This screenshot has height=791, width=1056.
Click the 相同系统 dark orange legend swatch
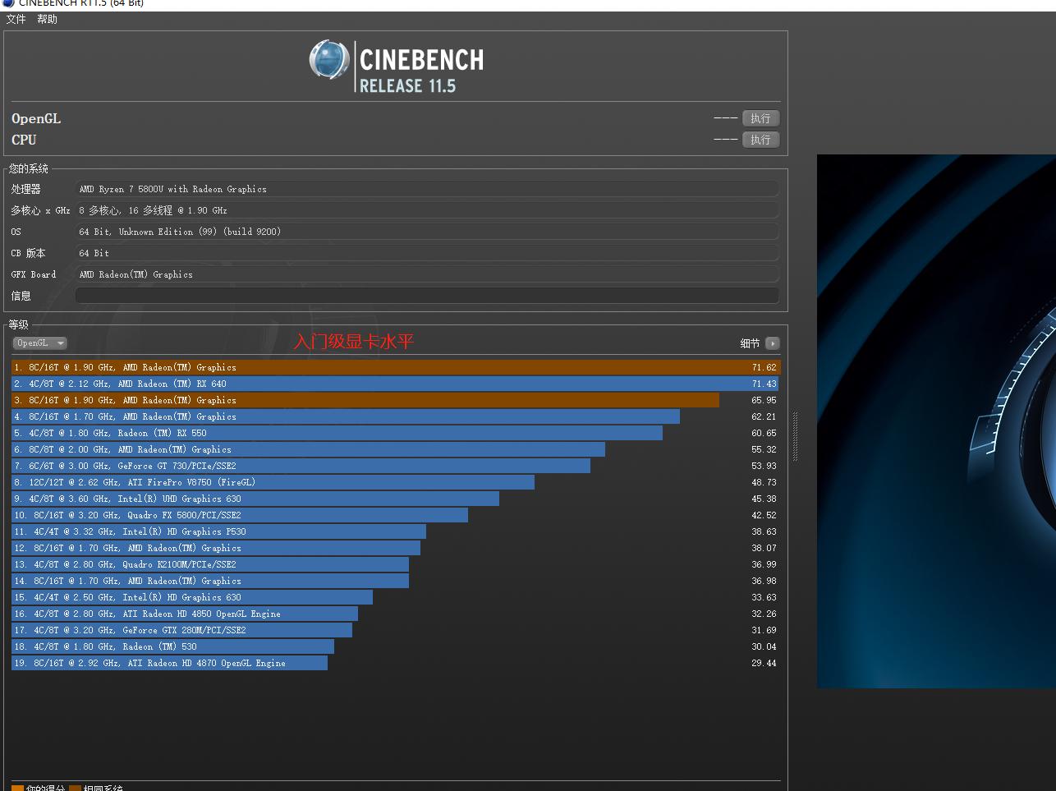[75, 789]
